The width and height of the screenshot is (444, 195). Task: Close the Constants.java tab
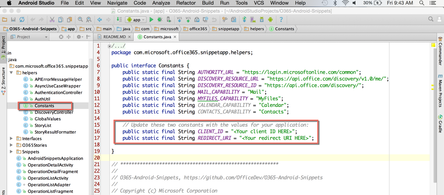tap(175, 37)
